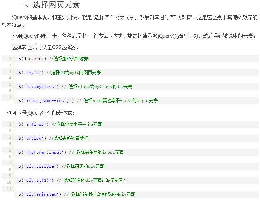Click line number 11 in the second code block
The image size is (260, 205).
[x=9, y=189]
